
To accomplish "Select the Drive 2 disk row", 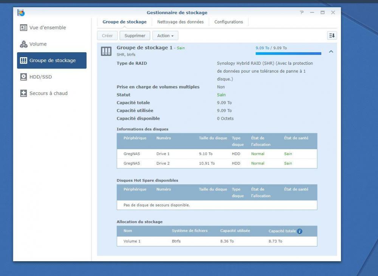I will [217, 164].
